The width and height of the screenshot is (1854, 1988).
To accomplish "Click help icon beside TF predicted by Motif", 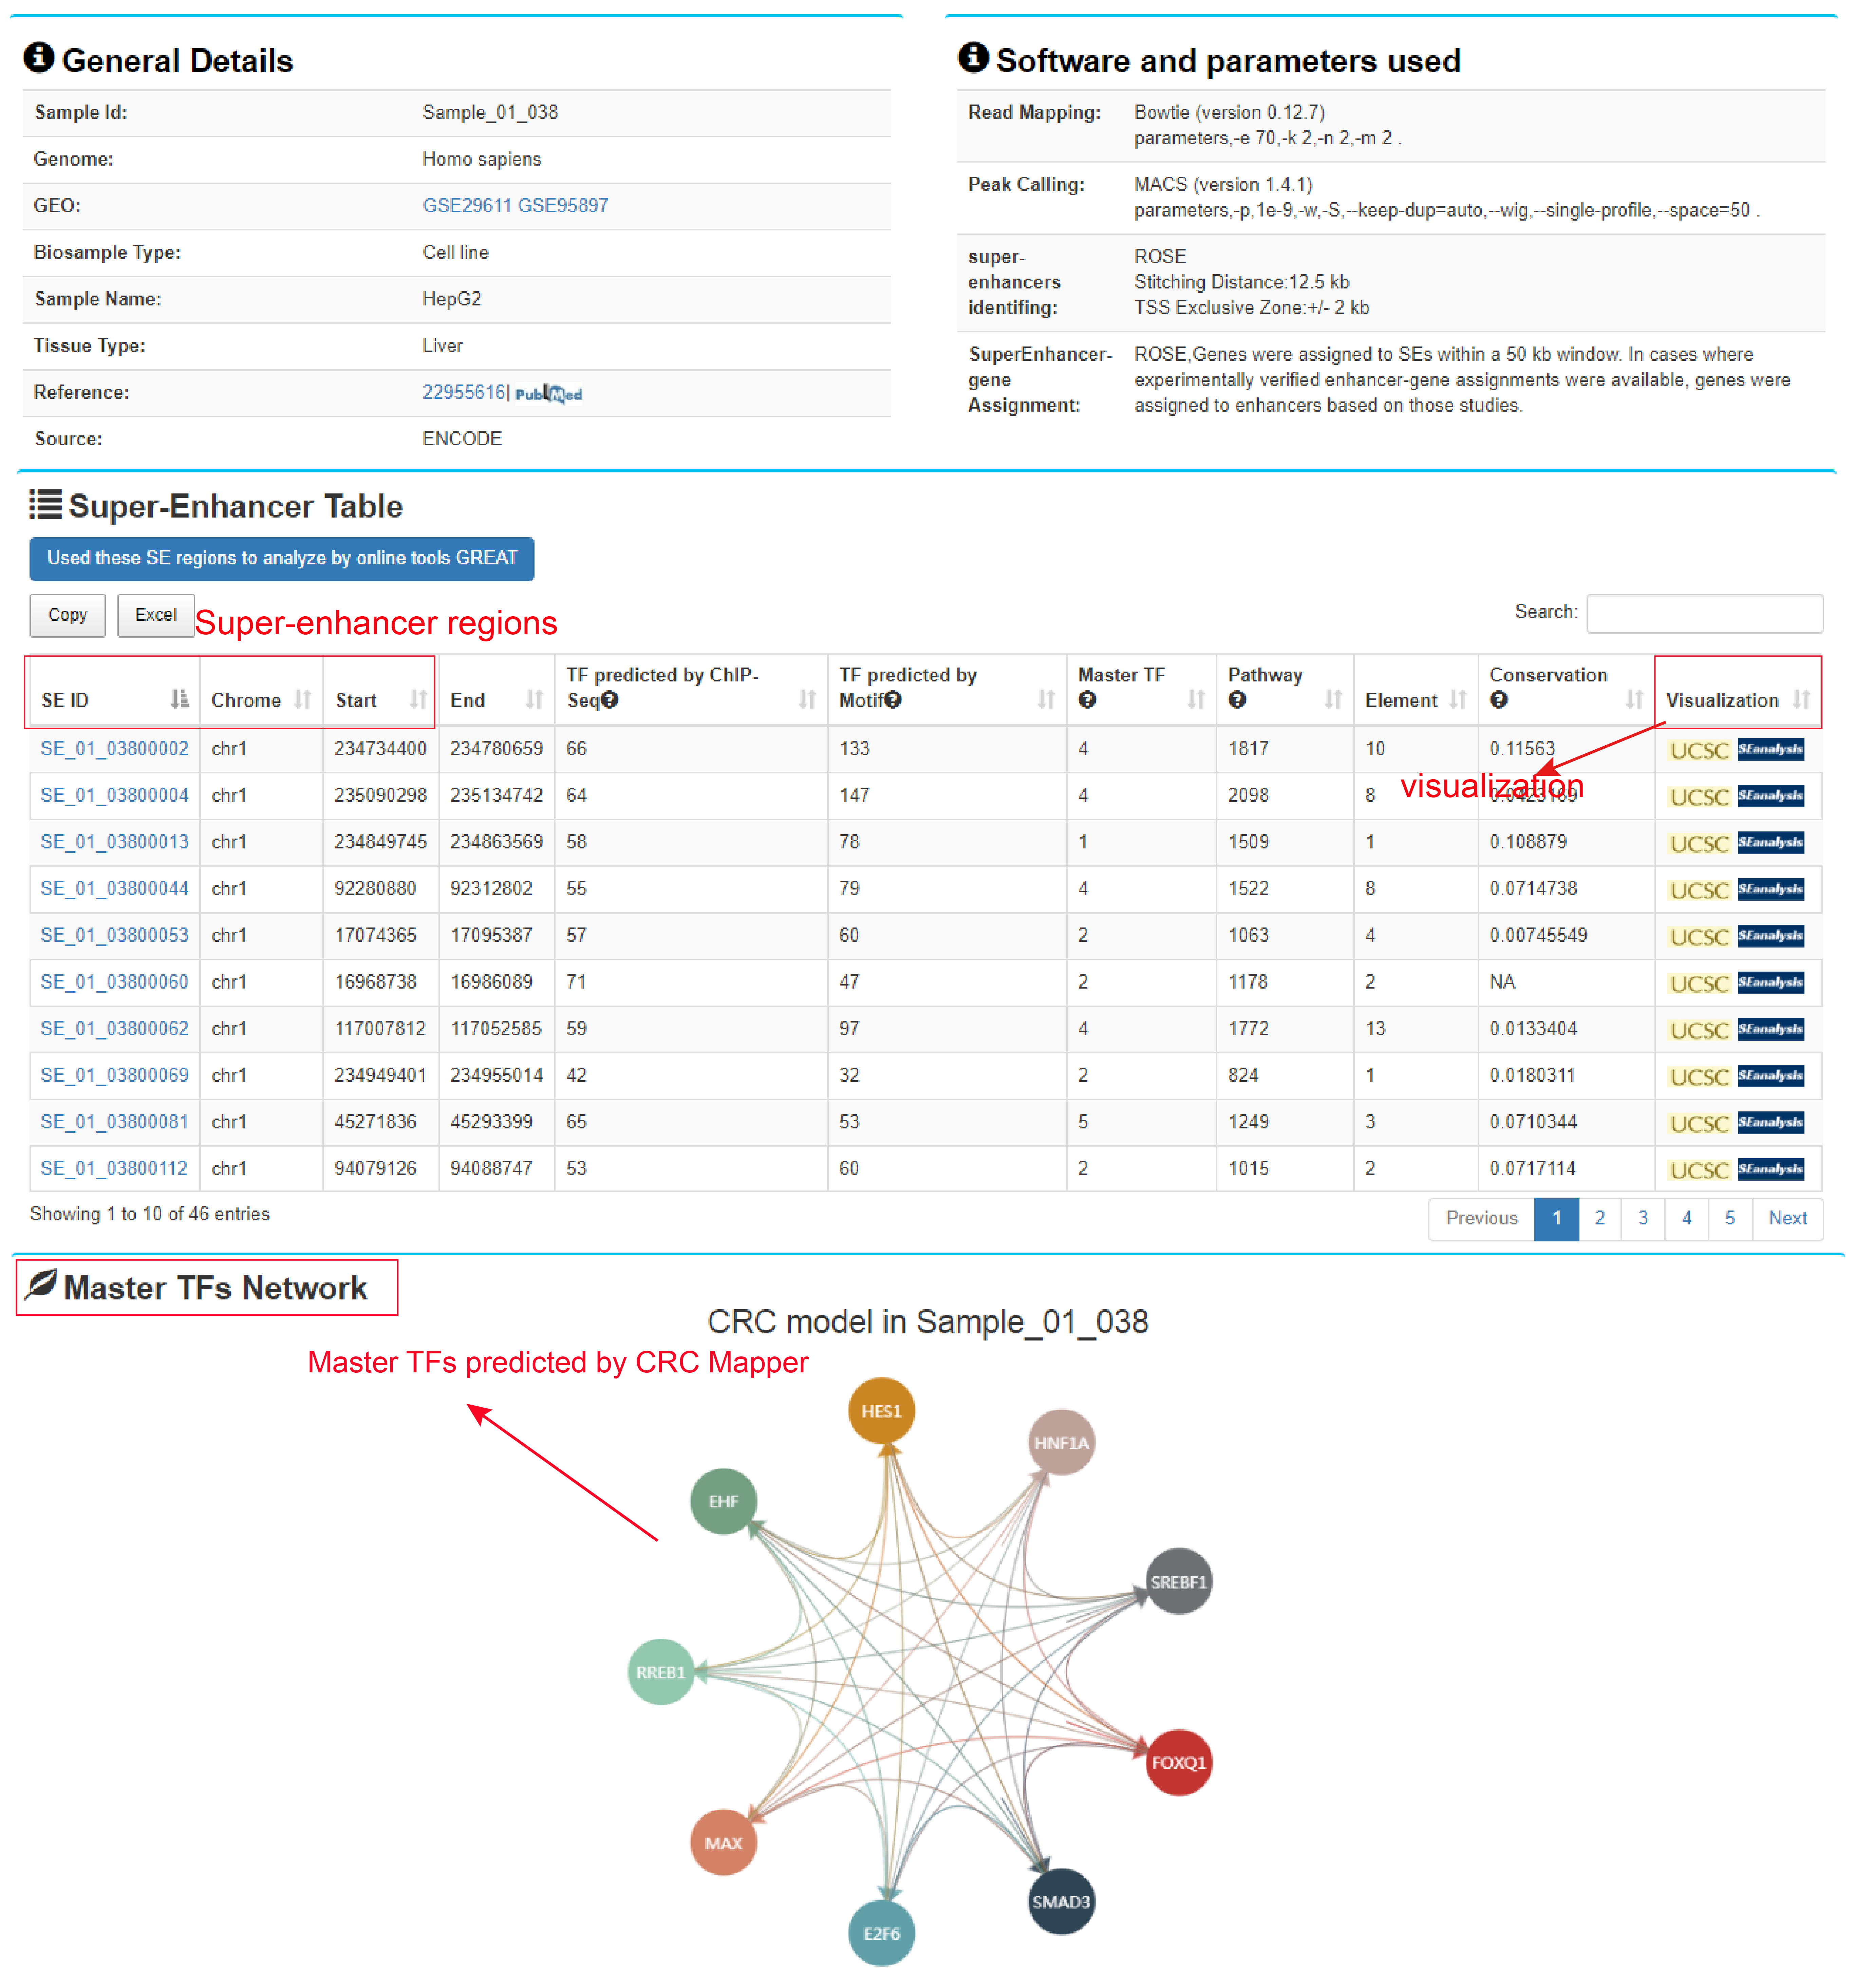I will click(893, 700).
